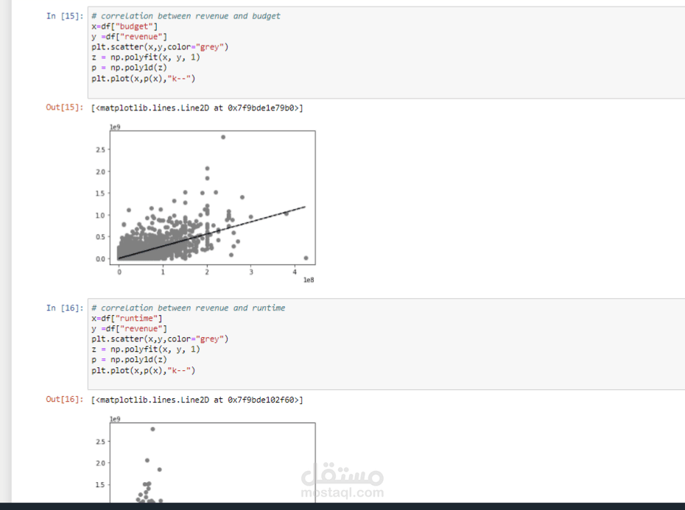Select the Line2D output text of Out[16]
Viewport: 685px width, 510px height.
tap(197, 400)
